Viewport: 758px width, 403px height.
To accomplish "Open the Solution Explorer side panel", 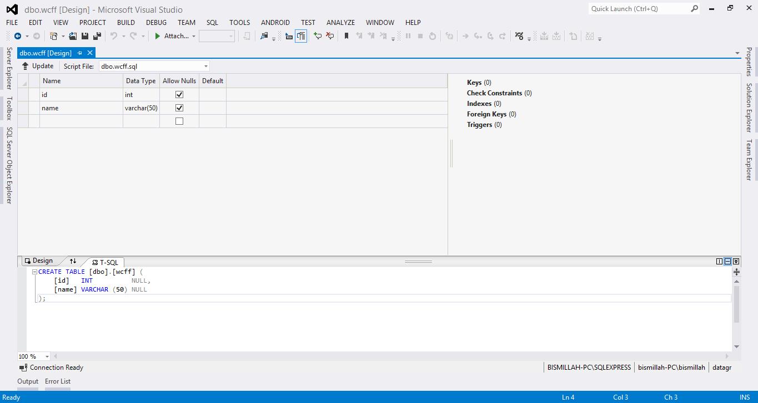I will tap(749, 108).
